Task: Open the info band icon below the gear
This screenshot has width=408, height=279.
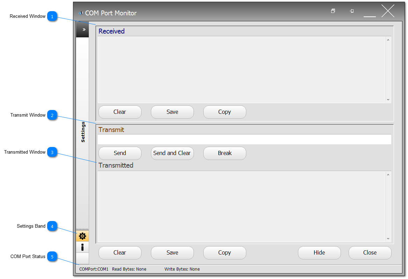Action: coord(82,247)
